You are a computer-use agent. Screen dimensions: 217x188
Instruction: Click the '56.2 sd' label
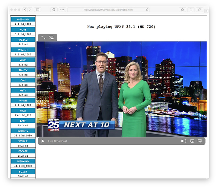(23, 176)
